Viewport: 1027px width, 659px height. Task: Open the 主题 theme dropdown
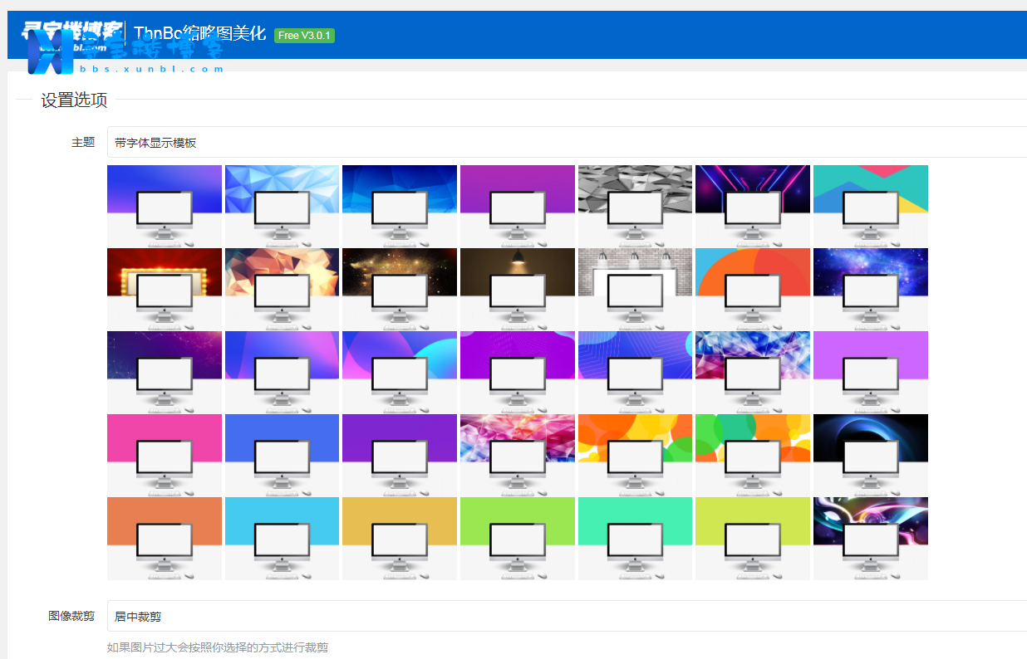565,142
